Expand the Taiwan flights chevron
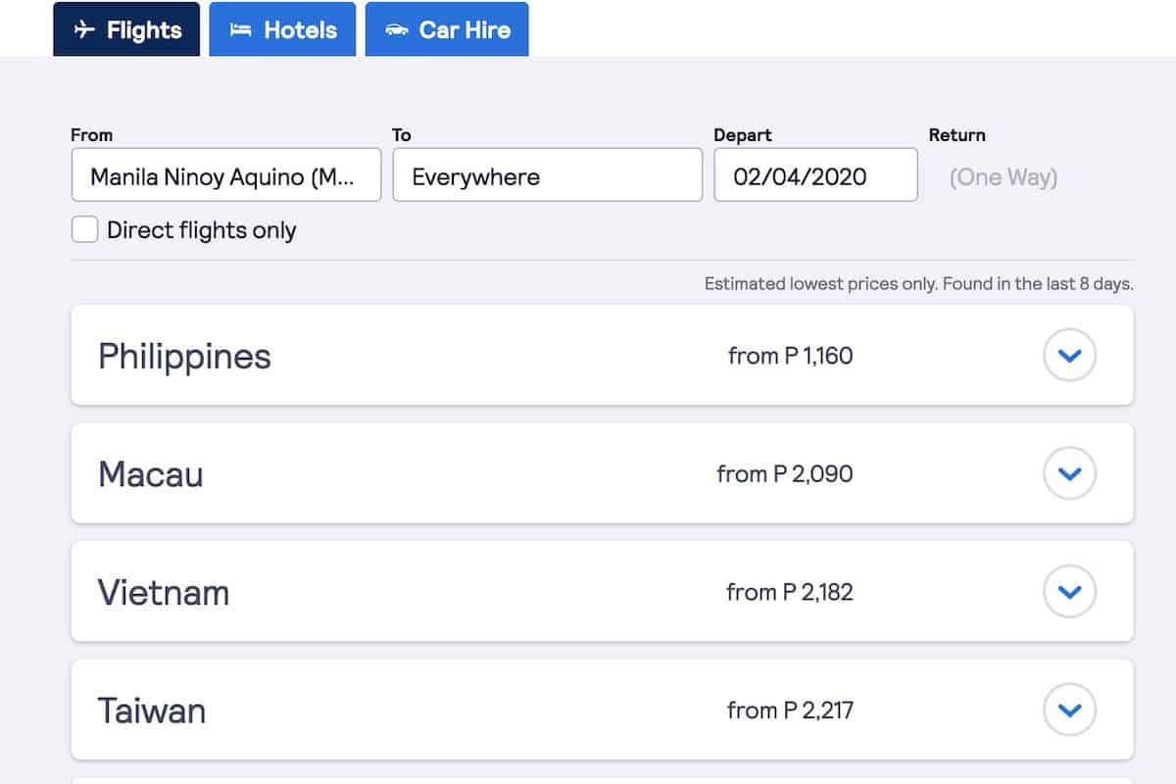The image size is (1176, 784). click(1069, 710)
